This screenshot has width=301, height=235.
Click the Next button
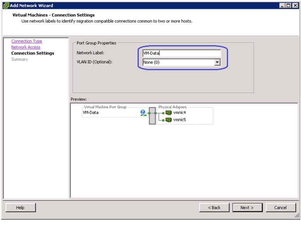[x=247, y=207]
